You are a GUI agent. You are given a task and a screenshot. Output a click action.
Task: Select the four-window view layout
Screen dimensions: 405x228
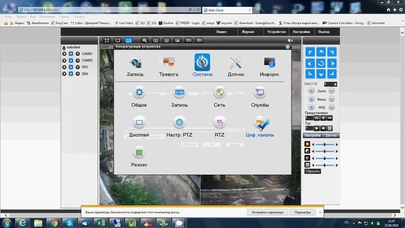[x=128, y=41]
